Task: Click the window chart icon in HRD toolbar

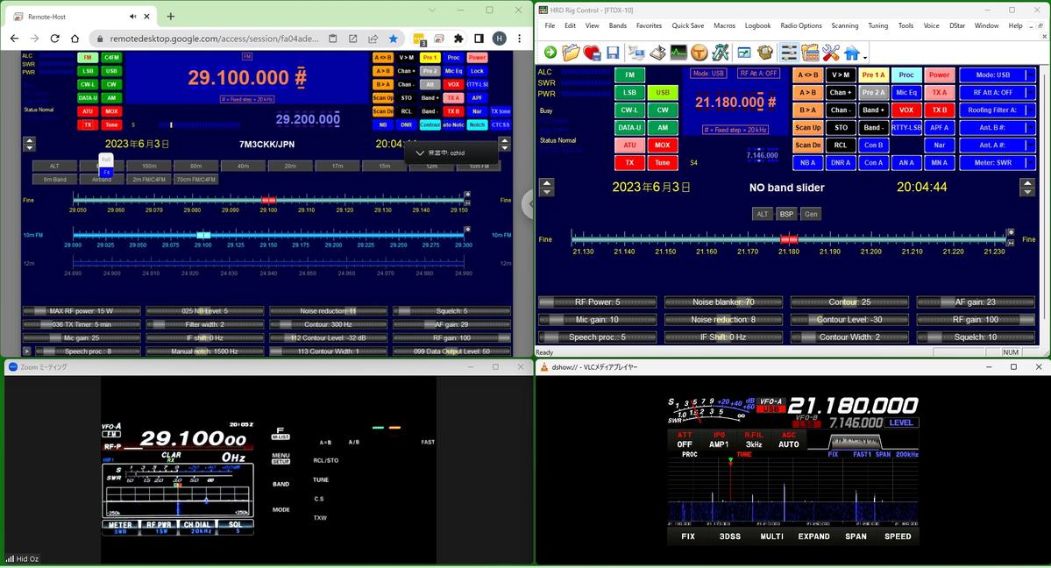Action: [x=744, y=53]
